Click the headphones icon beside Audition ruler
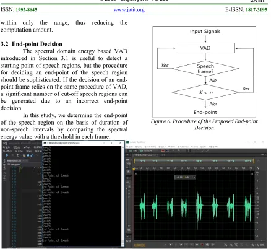The height and width of the screenshot is (249, 271). (257, 168)
